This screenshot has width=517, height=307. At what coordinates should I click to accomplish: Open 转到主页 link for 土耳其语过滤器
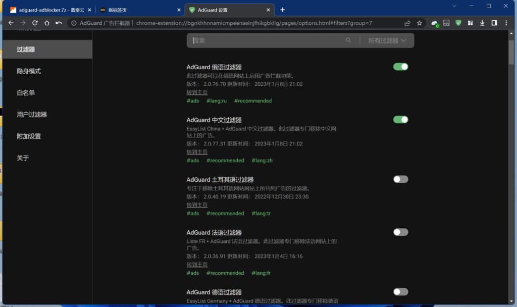tap(197, 205)
